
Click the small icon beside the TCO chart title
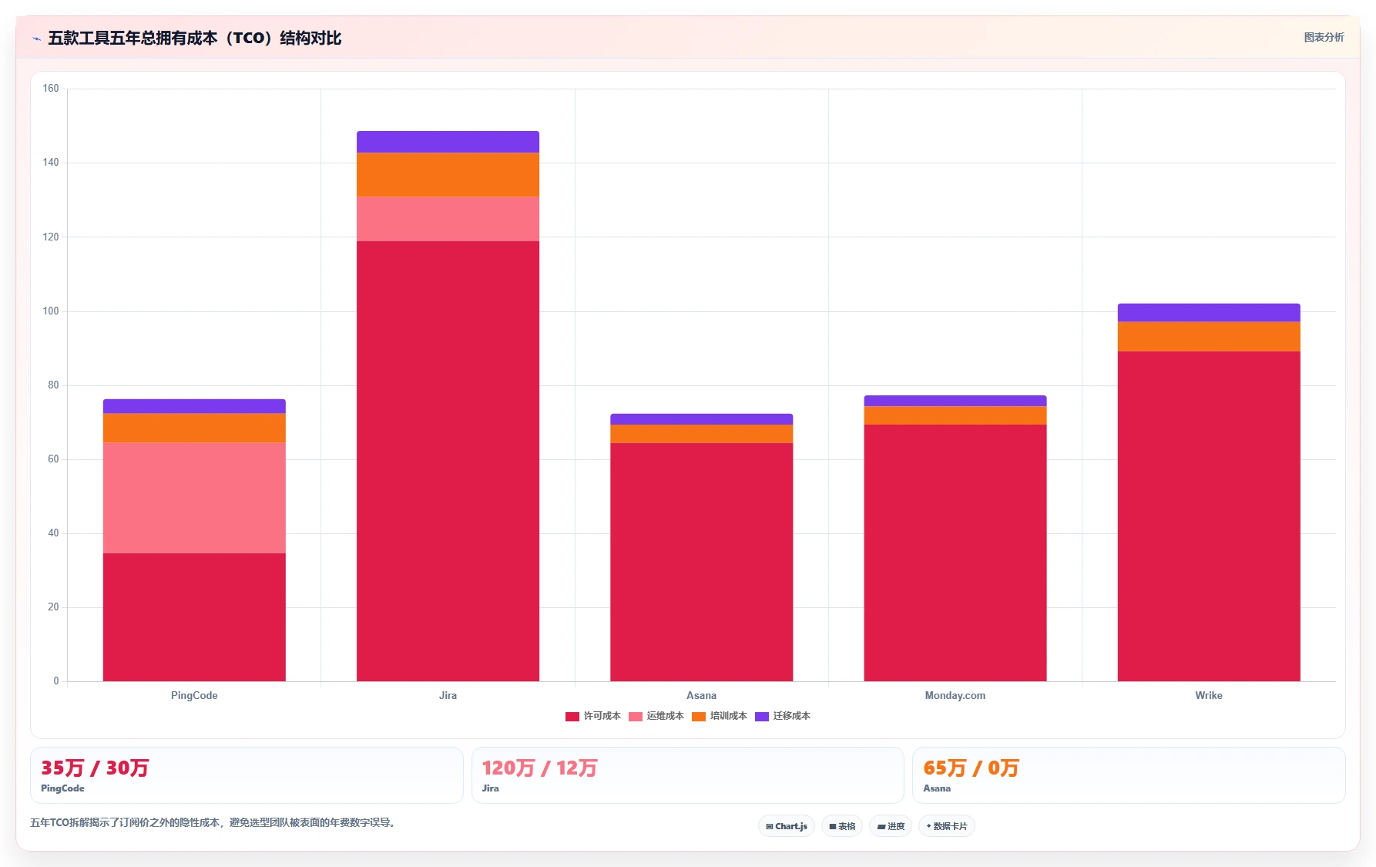click(x=36, y=39)
